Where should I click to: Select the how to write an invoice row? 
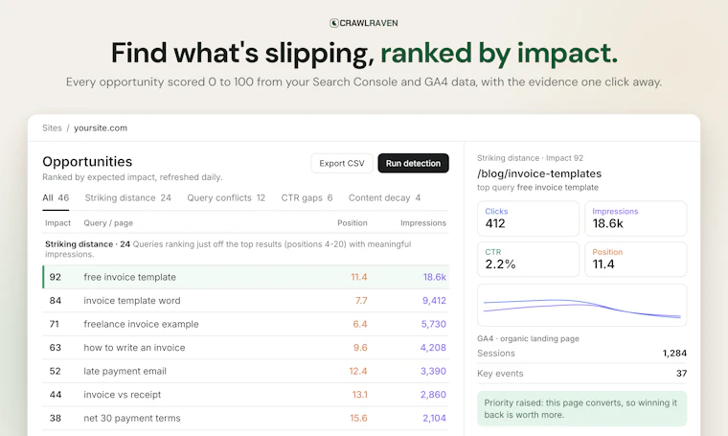(x=245, y=348)
